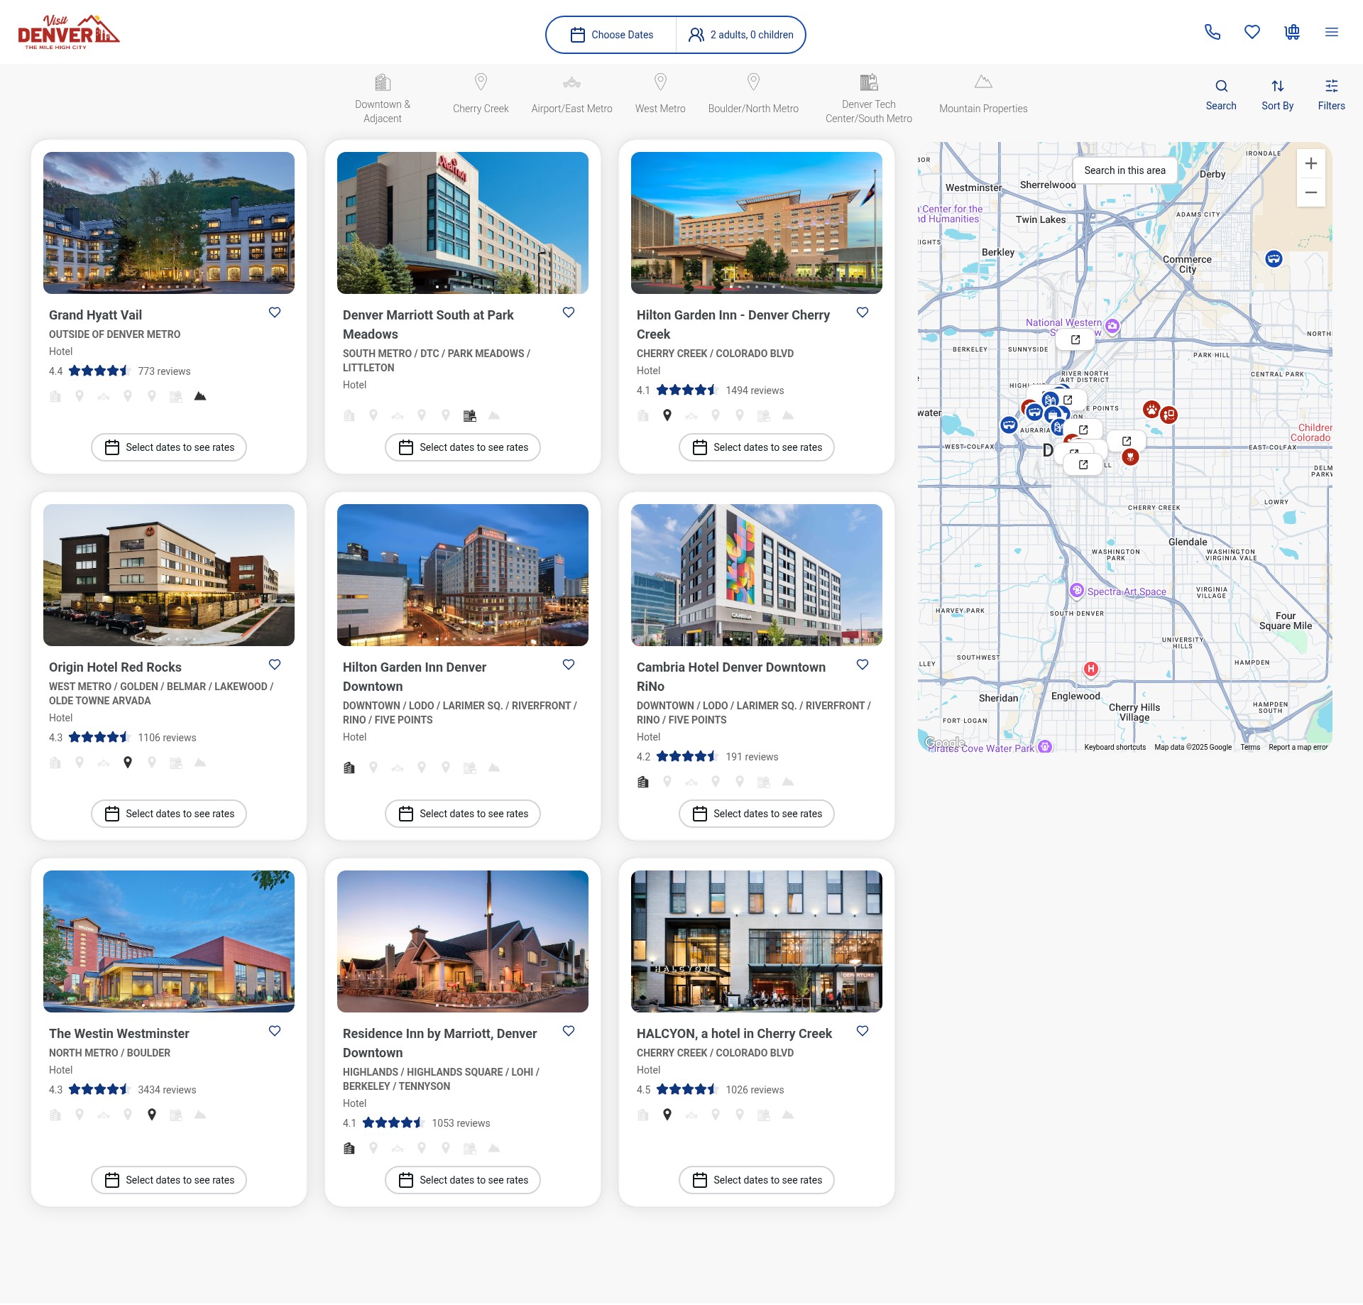Click Select dates for Hilton Garden Inn Downtown
Screen dimensions: 1363x1305
(463, 814)
